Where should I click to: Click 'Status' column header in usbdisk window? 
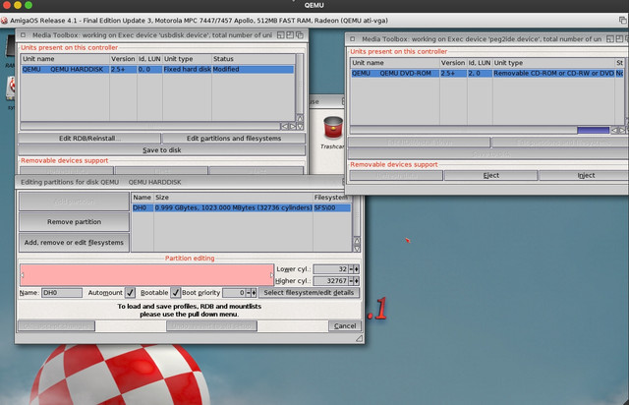tap(223, 59)
